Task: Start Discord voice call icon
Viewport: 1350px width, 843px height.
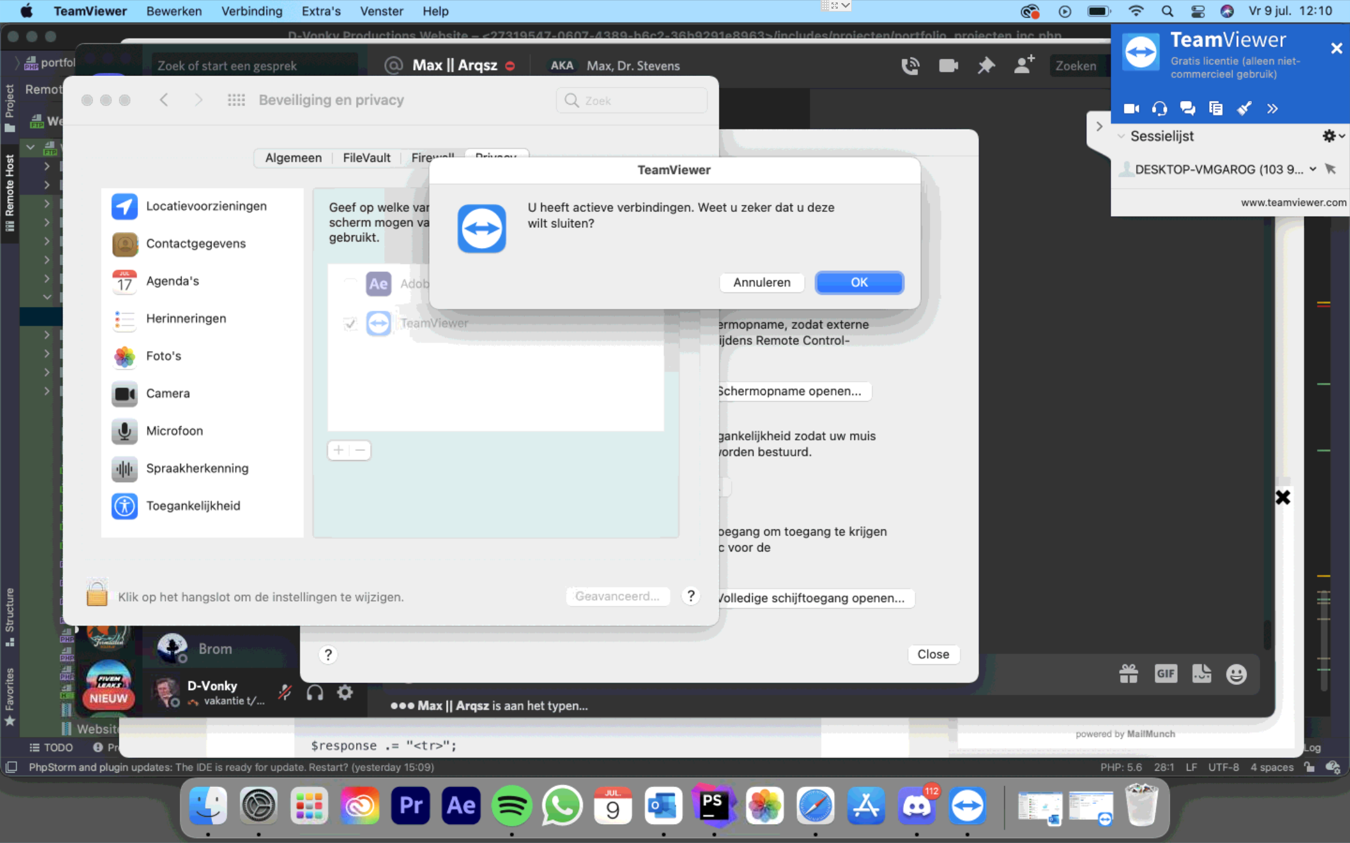Action: pyautogui.click(x=910, y=65)
